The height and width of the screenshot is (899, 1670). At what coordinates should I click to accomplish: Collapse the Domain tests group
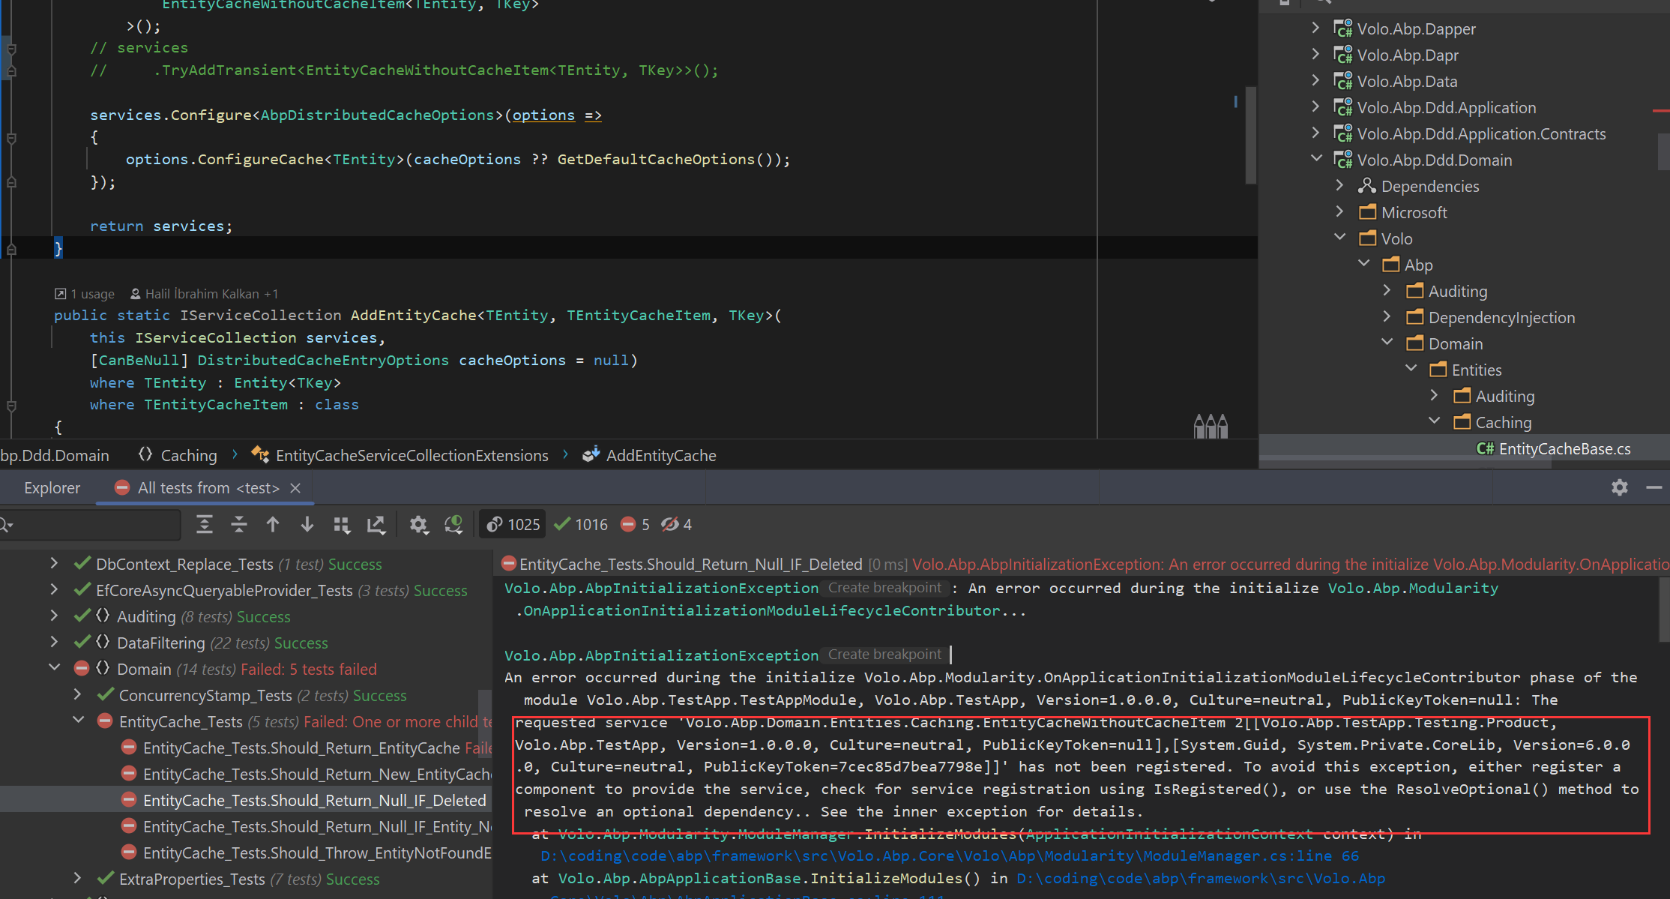click(55, 668)
